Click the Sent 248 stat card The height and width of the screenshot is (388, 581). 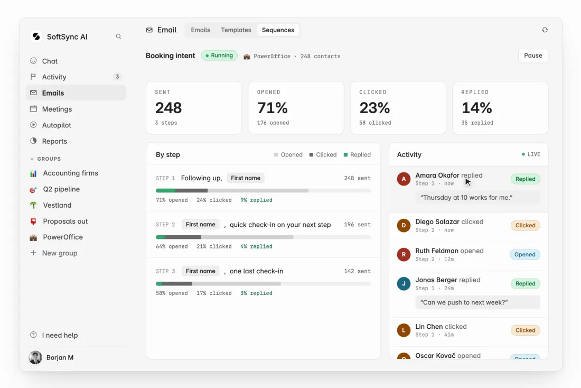click(x=194, y=107)
